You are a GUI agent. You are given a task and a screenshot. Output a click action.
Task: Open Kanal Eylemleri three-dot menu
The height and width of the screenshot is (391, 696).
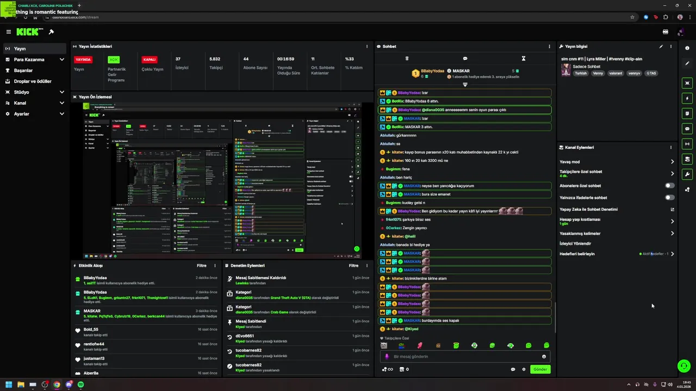click(671, 147)
